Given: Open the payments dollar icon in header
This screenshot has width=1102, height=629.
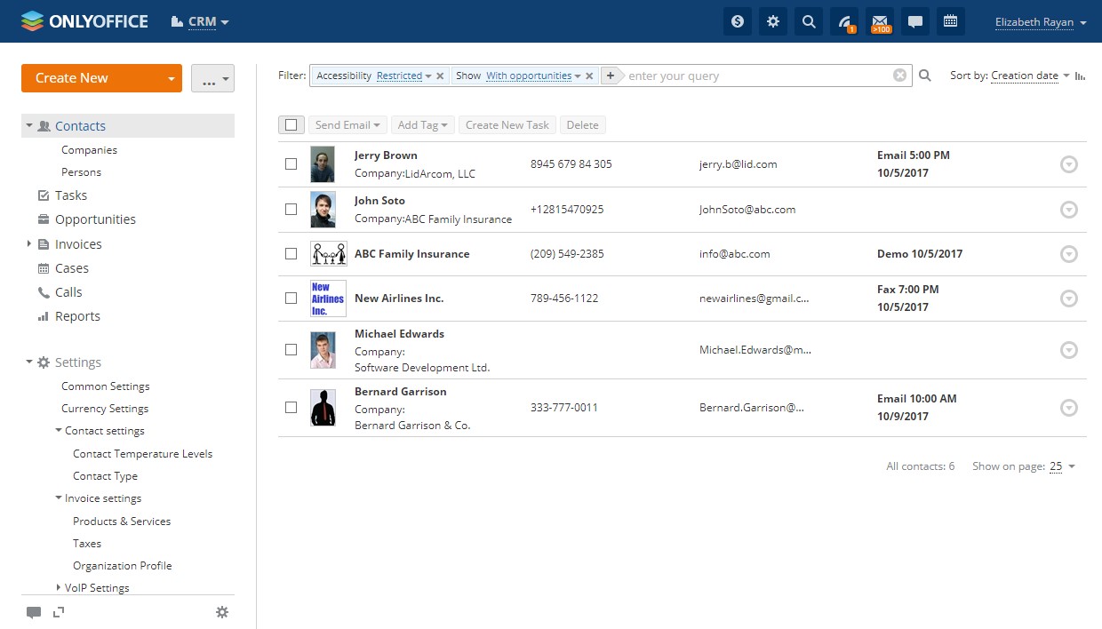Looking at the screenshot, I should (x=737, y=22).
